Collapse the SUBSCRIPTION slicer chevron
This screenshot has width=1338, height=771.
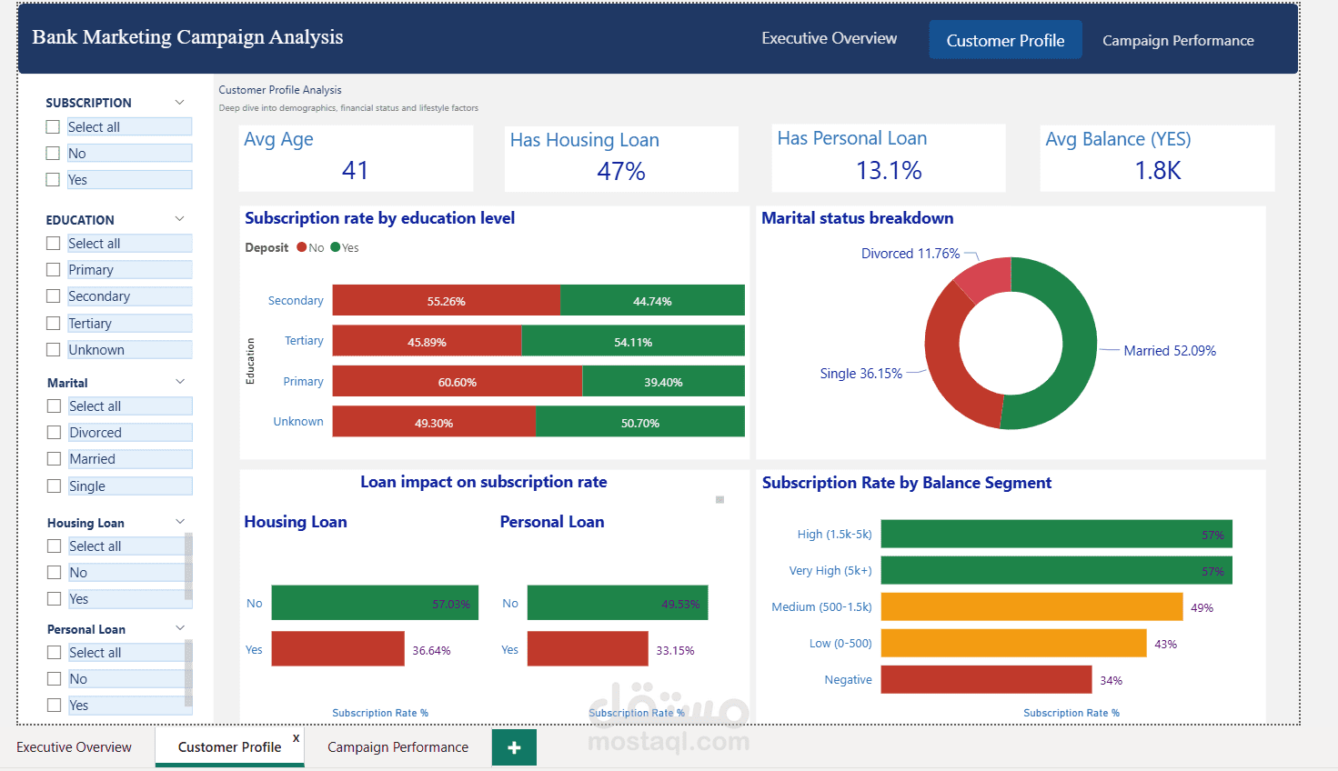[180, 102]
